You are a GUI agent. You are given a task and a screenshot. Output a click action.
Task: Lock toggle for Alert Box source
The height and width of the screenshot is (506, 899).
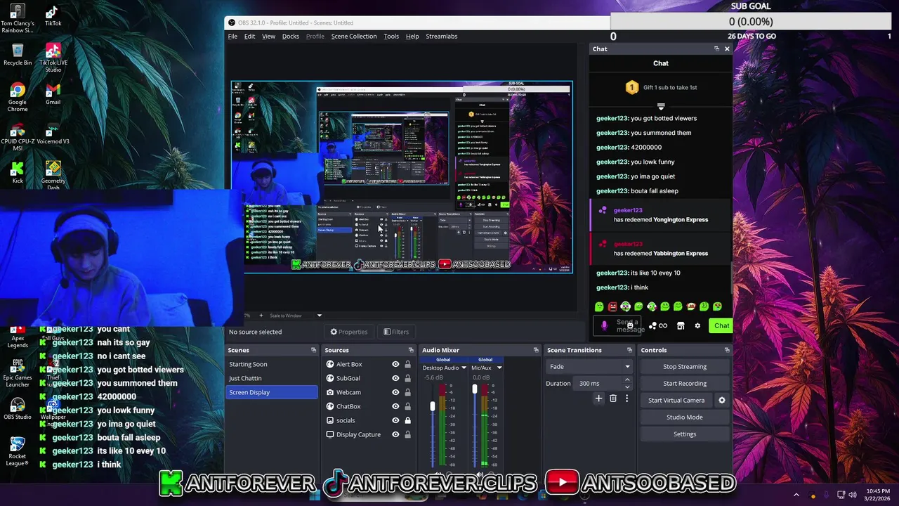(407, 364)
